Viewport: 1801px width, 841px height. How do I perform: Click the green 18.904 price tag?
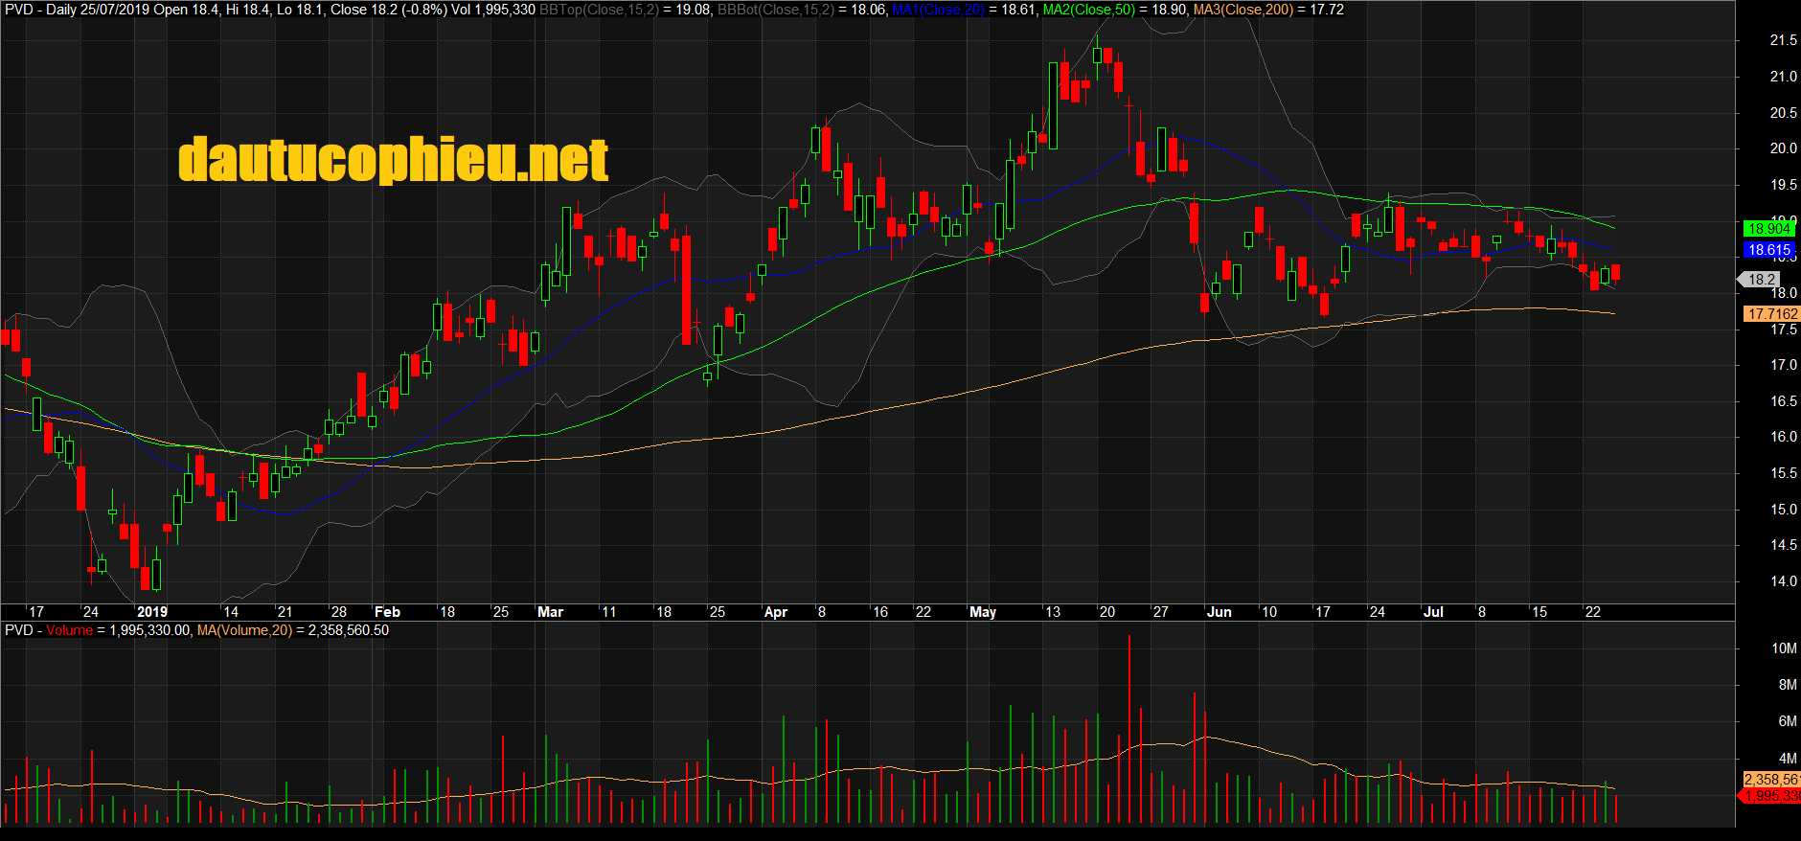click(x=1768, y=229)
